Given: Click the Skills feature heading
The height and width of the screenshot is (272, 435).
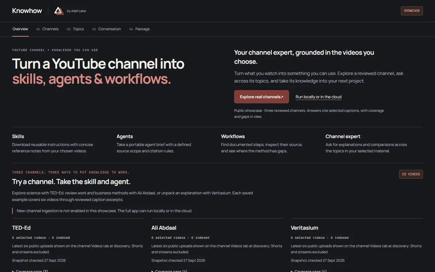Looking at the screenshot, I should click(x=18, y=136).
